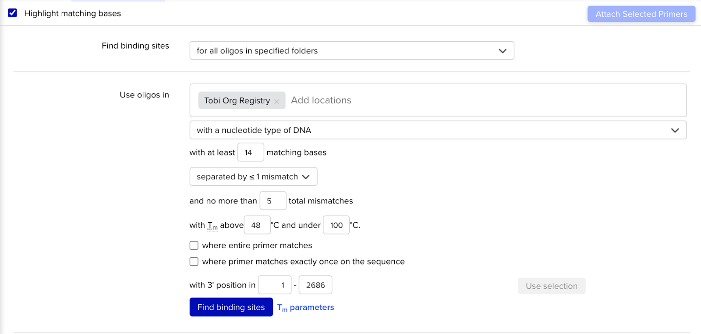
Task: Expand the separated by mismatch dropdown
Action: click(x=253, y=176)
